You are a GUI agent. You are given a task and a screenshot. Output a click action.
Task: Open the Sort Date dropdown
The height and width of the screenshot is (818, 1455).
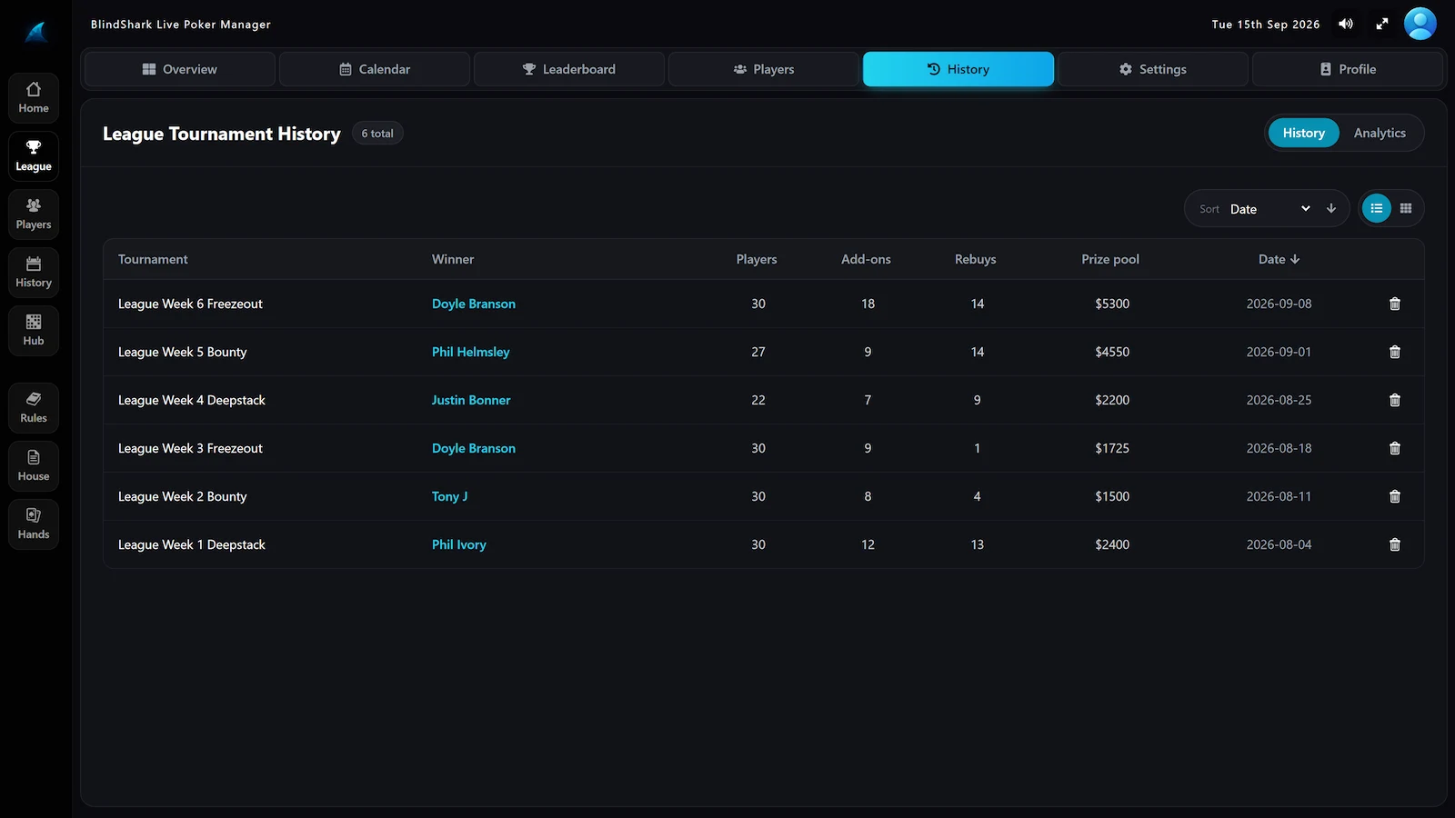pos(1269,209)
